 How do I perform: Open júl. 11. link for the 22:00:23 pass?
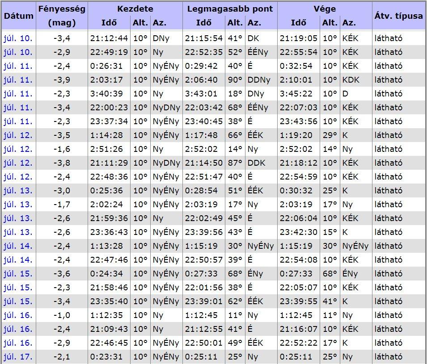click(x=18, y=108)
